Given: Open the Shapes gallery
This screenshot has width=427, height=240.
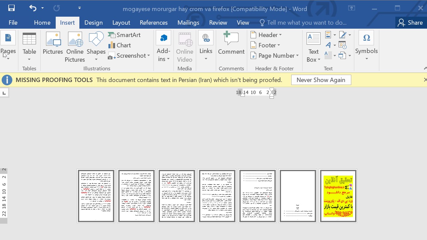Looking at the screenshot, I should [x=96, y=46].
